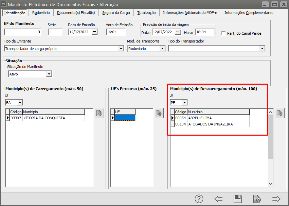Click the cancel document icon in bottom toolbar
The height and width of the screenshot is (206, 289).
[257, 199]
